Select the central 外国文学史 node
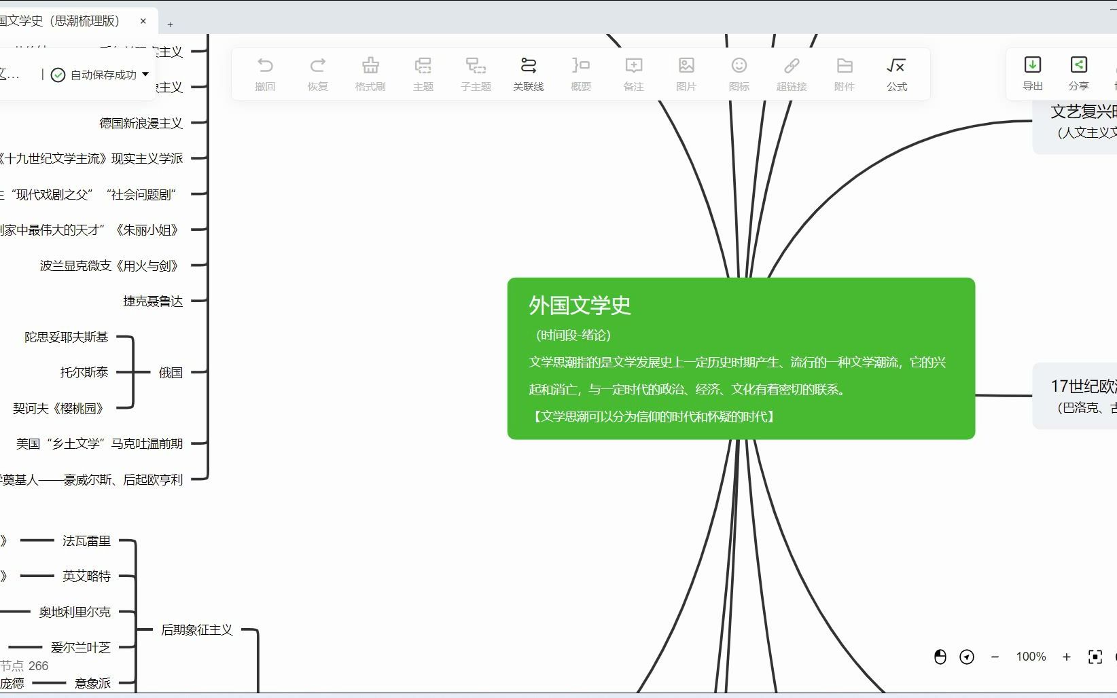Image resolution: width=1117 pixels, height=698 pixels. [741, 359]
